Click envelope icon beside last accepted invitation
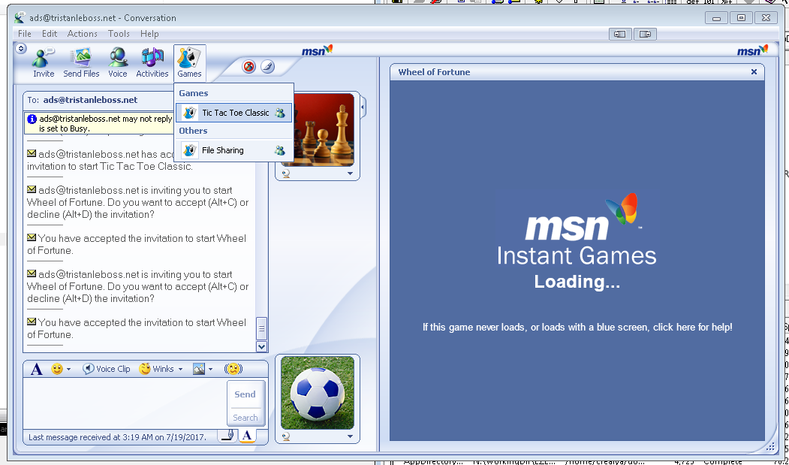The height and width of the screenshot is (465, 789). pos(32,322)
